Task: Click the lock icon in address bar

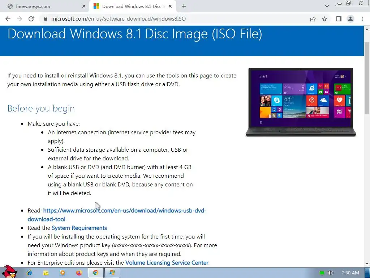Action: (x=46, y=19)
